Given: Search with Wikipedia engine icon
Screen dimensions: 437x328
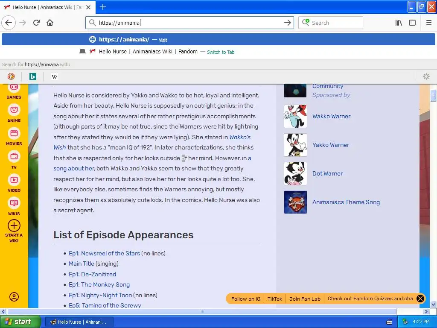Looking at the screenshot, I should (x=55, y=76).
